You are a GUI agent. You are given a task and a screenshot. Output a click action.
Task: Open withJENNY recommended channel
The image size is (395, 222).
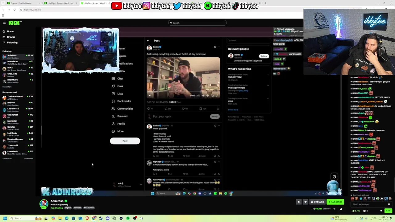click(x=18, y=116)
